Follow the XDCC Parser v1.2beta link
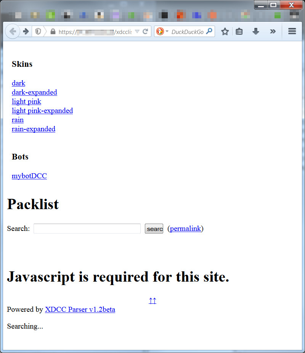305x353 pixels. point(80,309)
